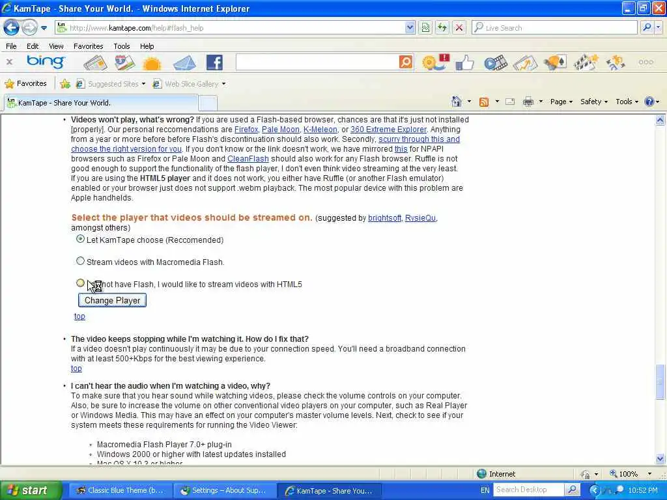Viewport: 667px width, 500px height.
Task: Close the Bing toolbar with its X
Action: click(9, 62)
